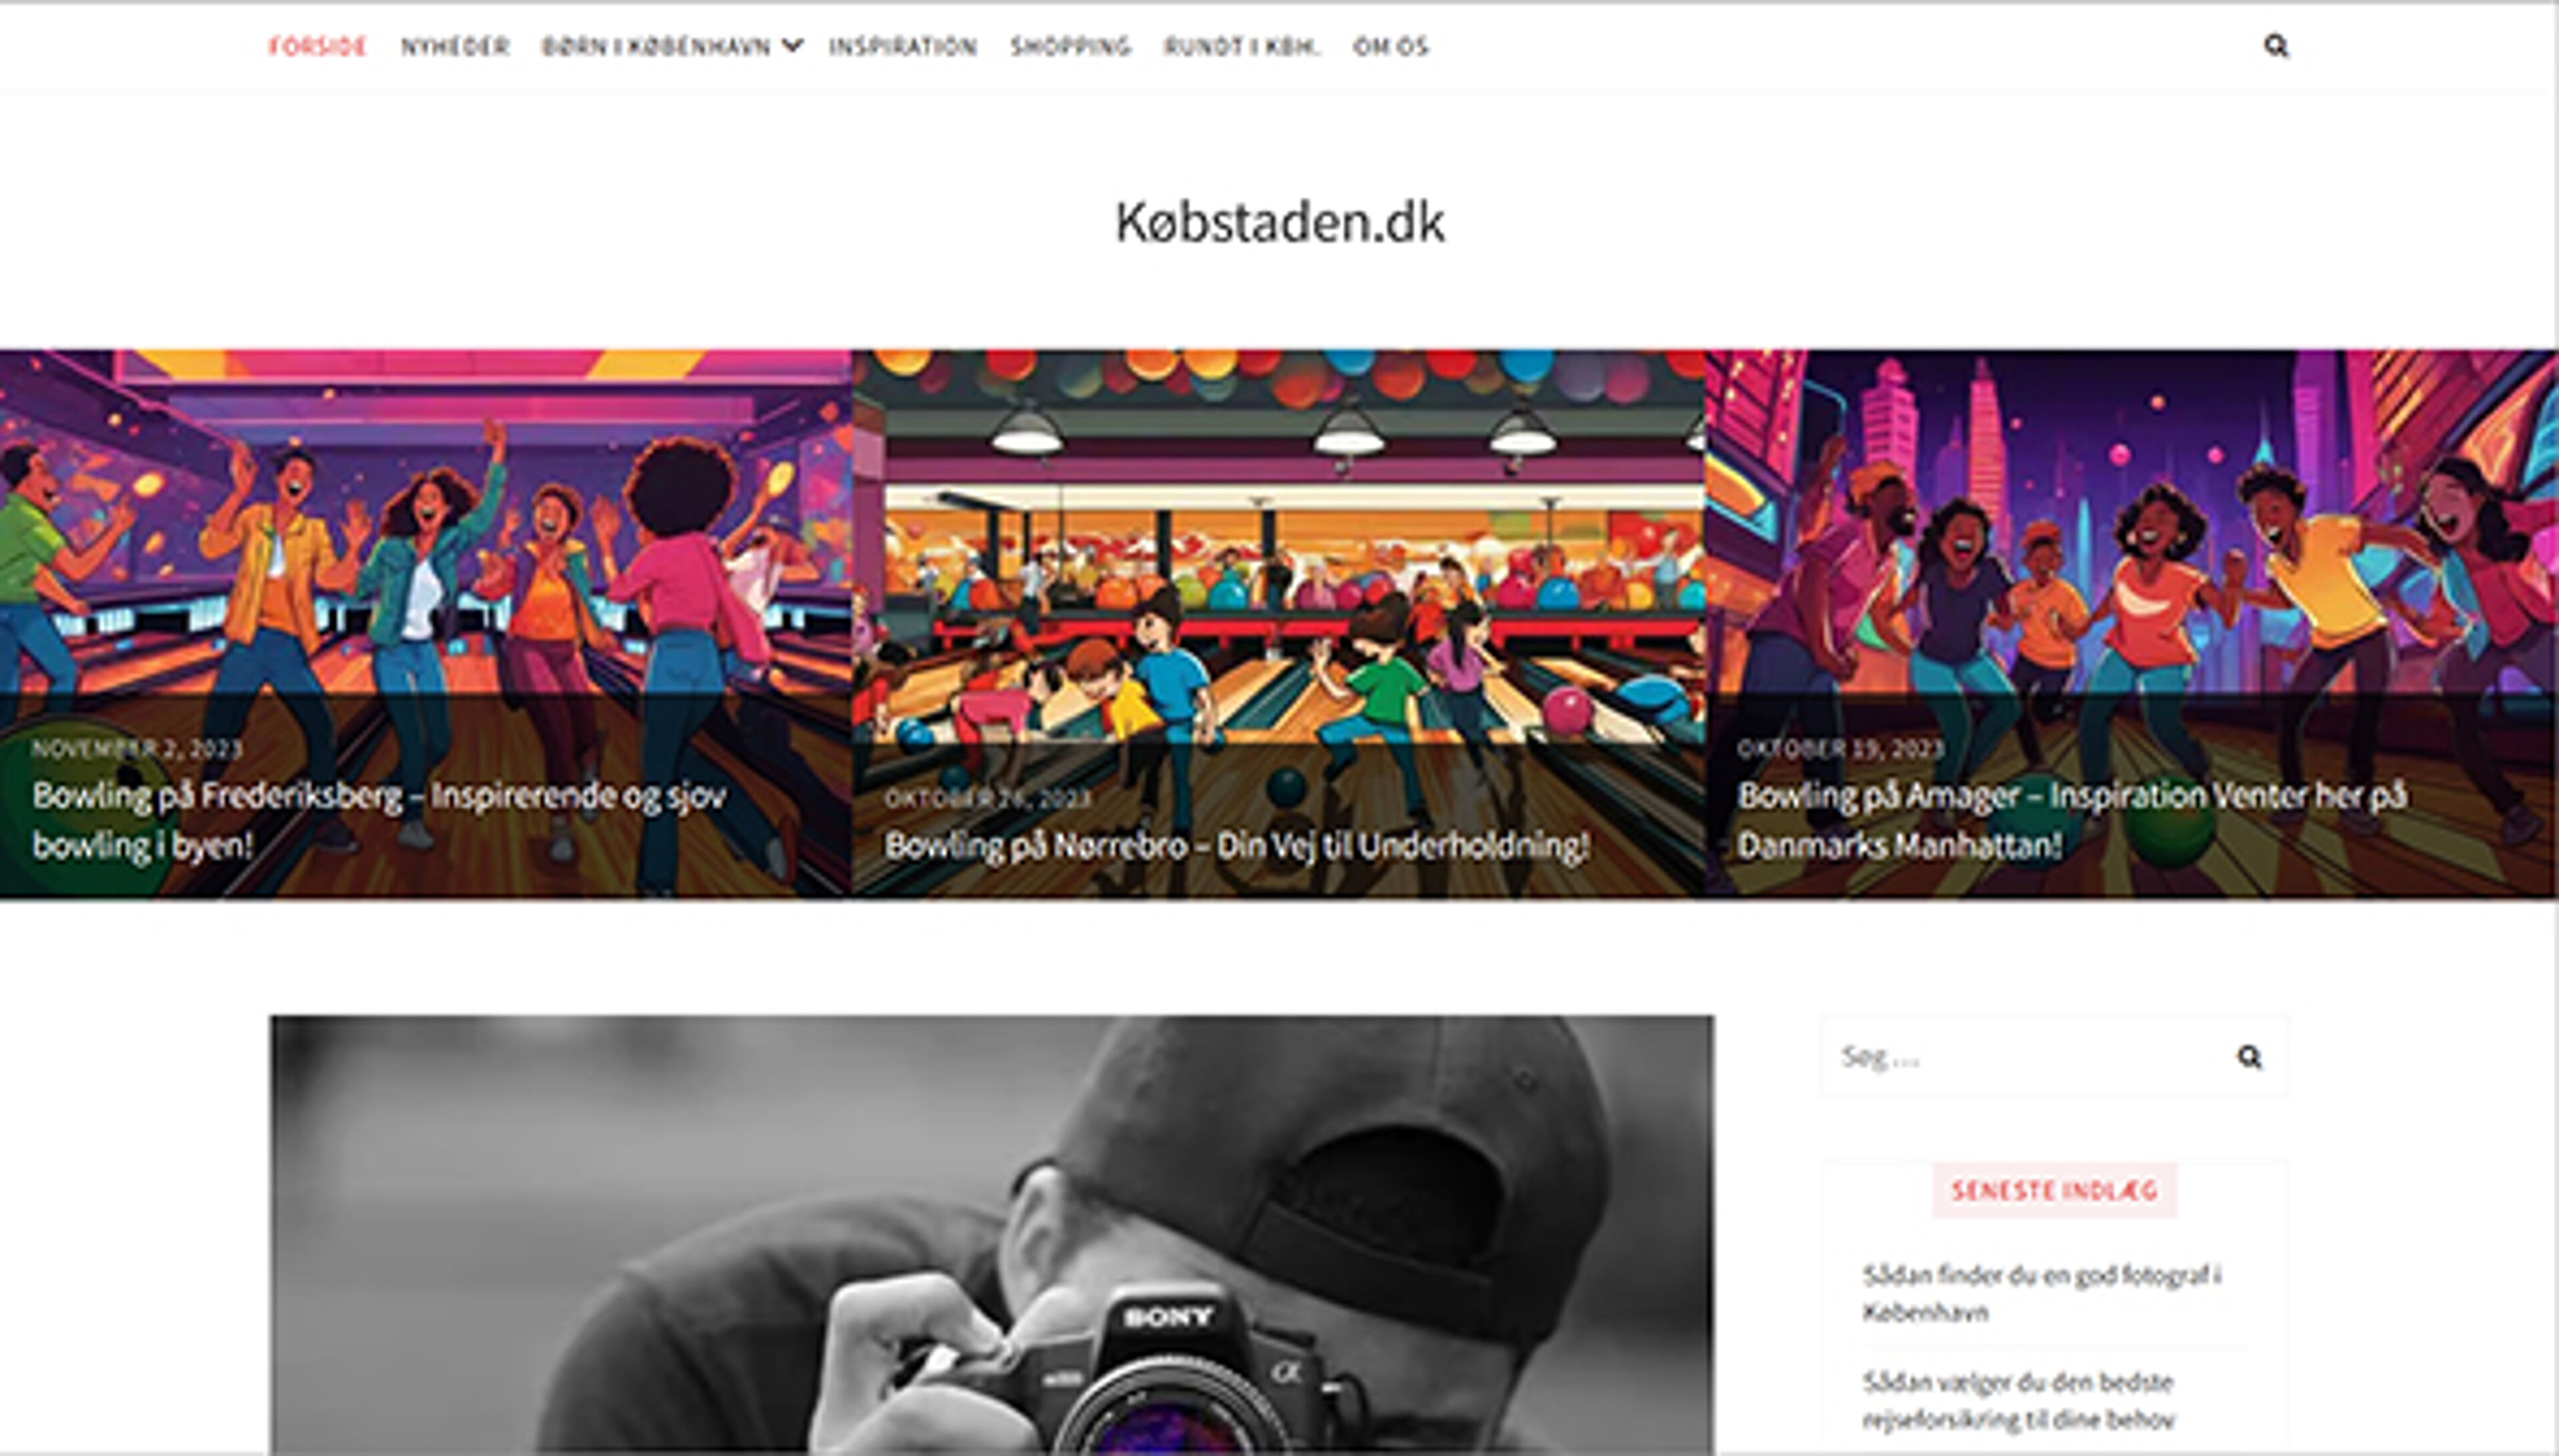Select Inspiration in the navigation bar
2559x1456 pixels.
tap(902, 46)
